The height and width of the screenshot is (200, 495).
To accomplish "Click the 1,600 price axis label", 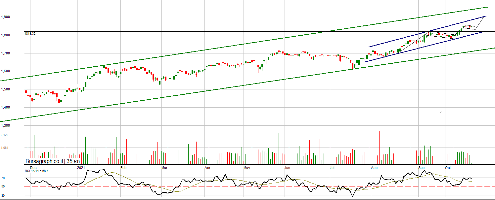I will [5, 71].
